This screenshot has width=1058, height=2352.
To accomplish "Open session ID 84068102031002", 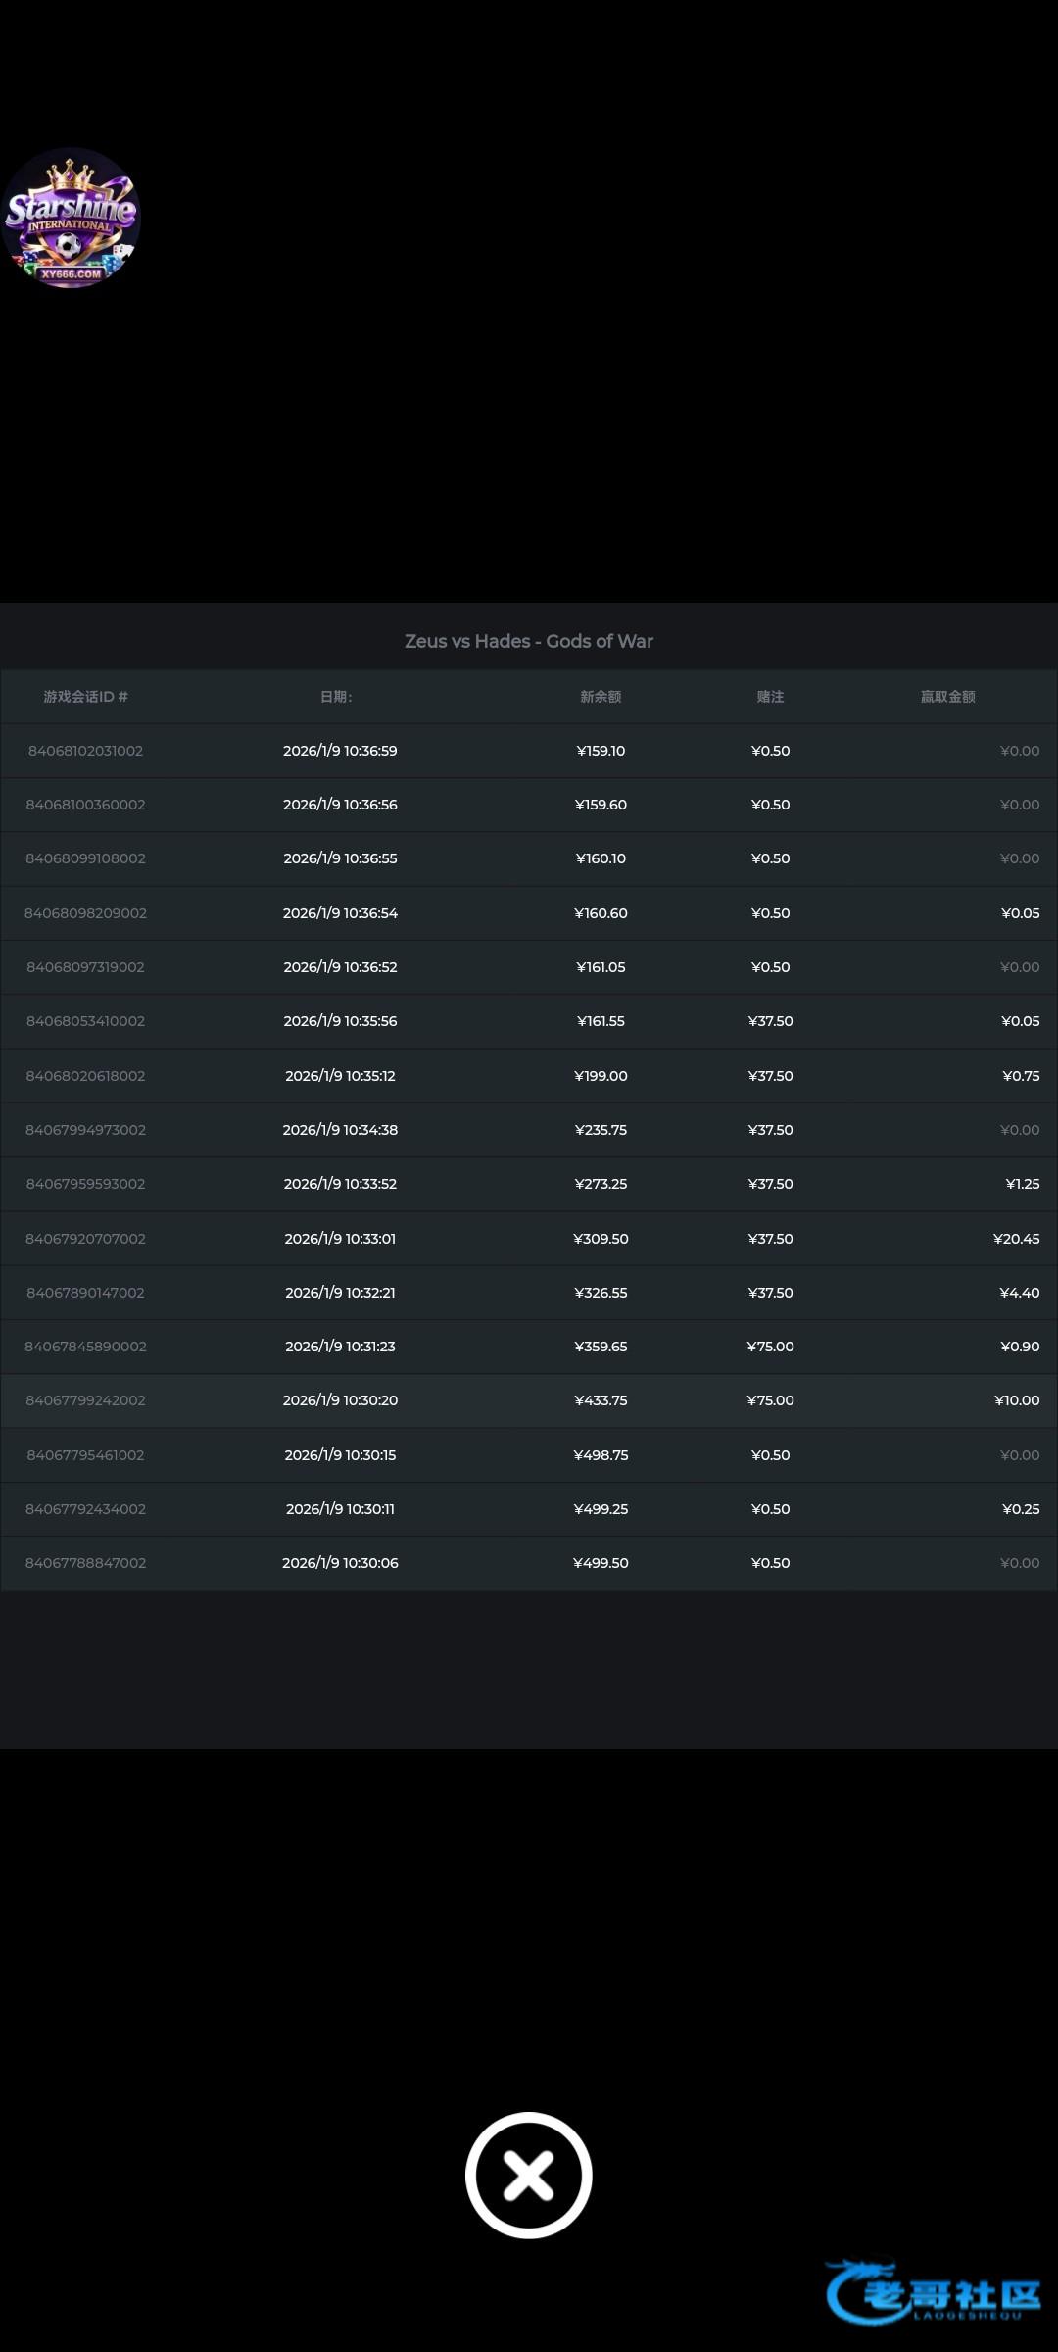I will point(85,751).
